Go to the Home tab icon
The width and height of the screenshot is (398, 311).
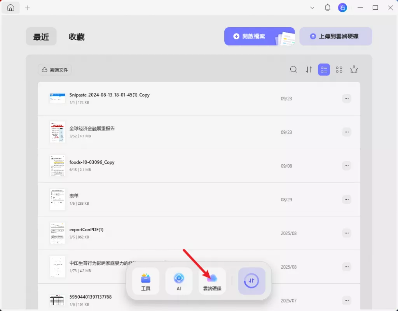click(x=10, y=8)
